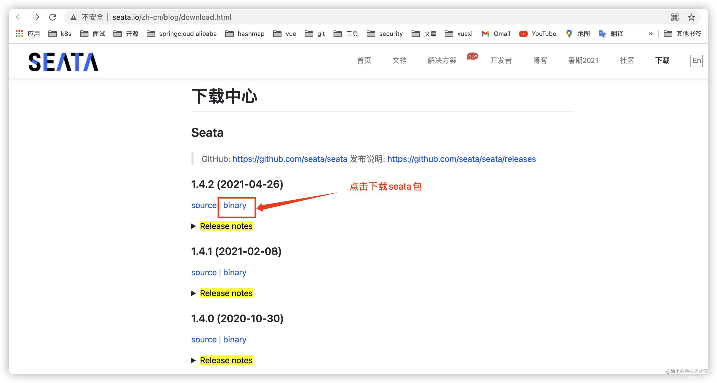
Task: Open 暑期2021 in the site navigation
Action: [583, 60]
